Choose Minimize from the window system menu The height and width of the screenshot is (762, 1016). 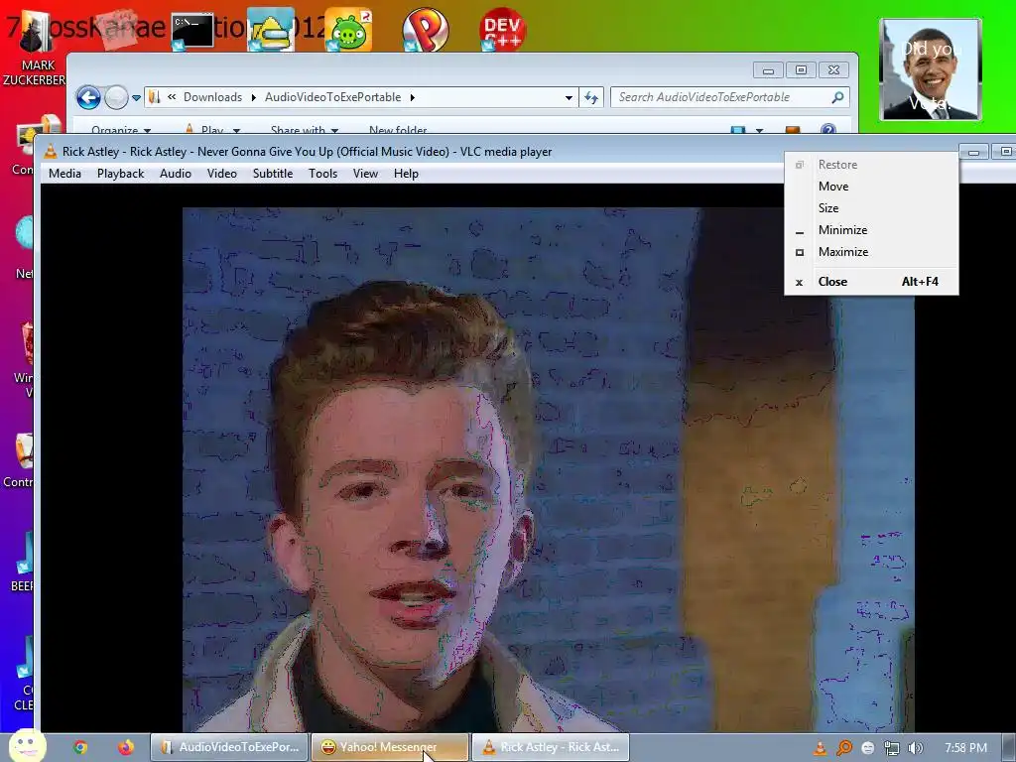coord(871,230)
